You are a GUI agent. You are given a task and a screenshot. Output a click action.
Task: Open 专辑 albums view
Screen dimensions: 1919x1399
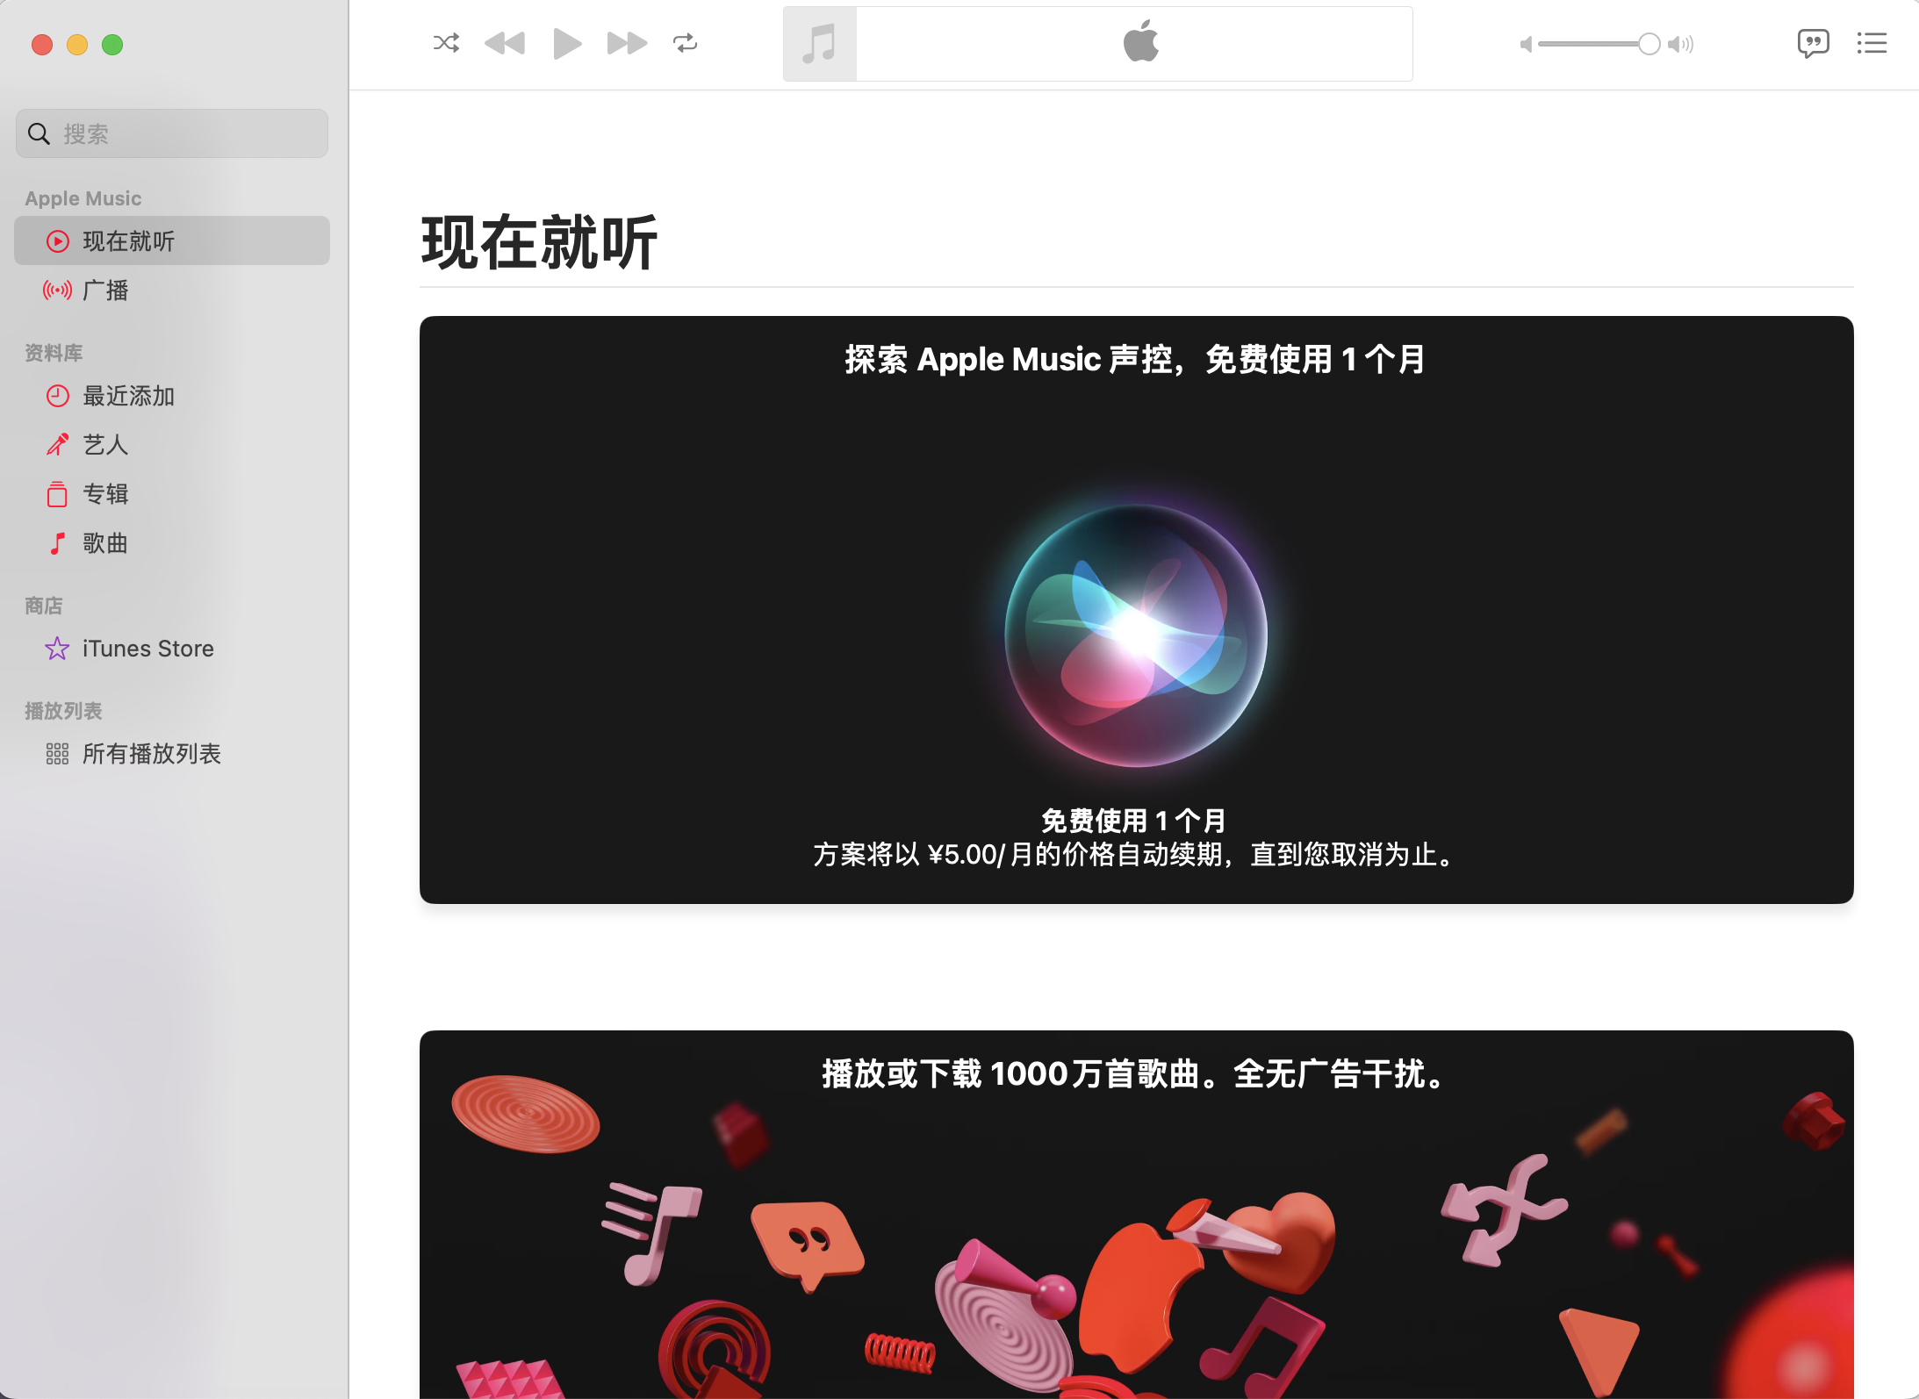pos(105,494)
